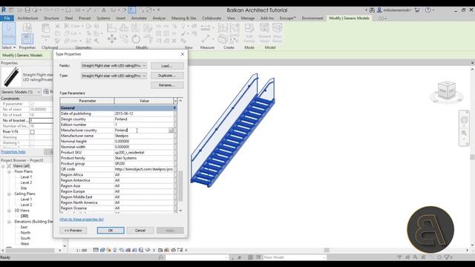The image size is (475, 267).
Task: Click the Measure tool icon
Action: click(206, 28)
